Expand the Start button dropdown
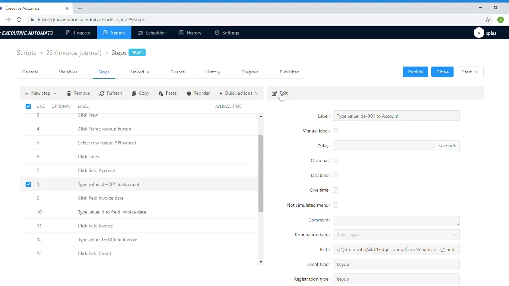Viewport: 509px width, 286px height. pos(476,72)
